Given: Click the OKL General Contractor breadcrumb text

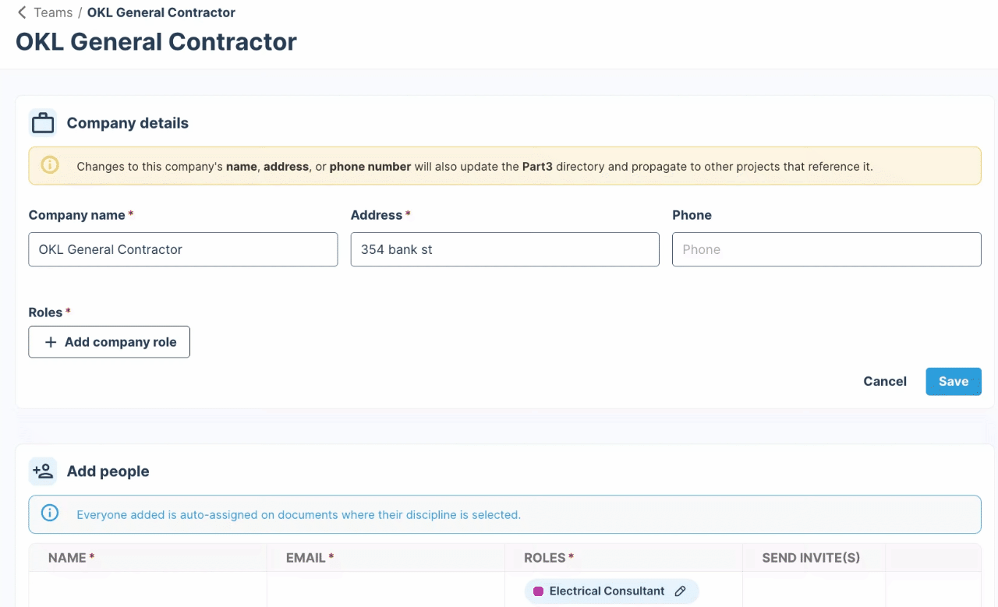Looking at the screenshot, I should coord(161,12).
